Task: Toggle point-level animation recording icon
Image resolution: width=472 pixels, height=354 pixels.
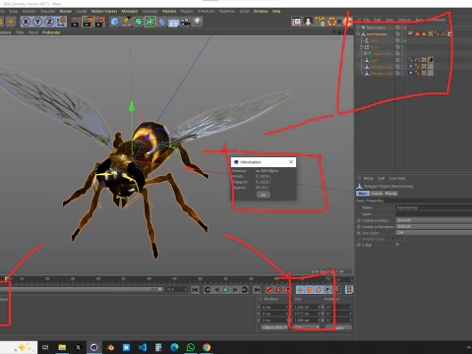Action: point(338,290)
